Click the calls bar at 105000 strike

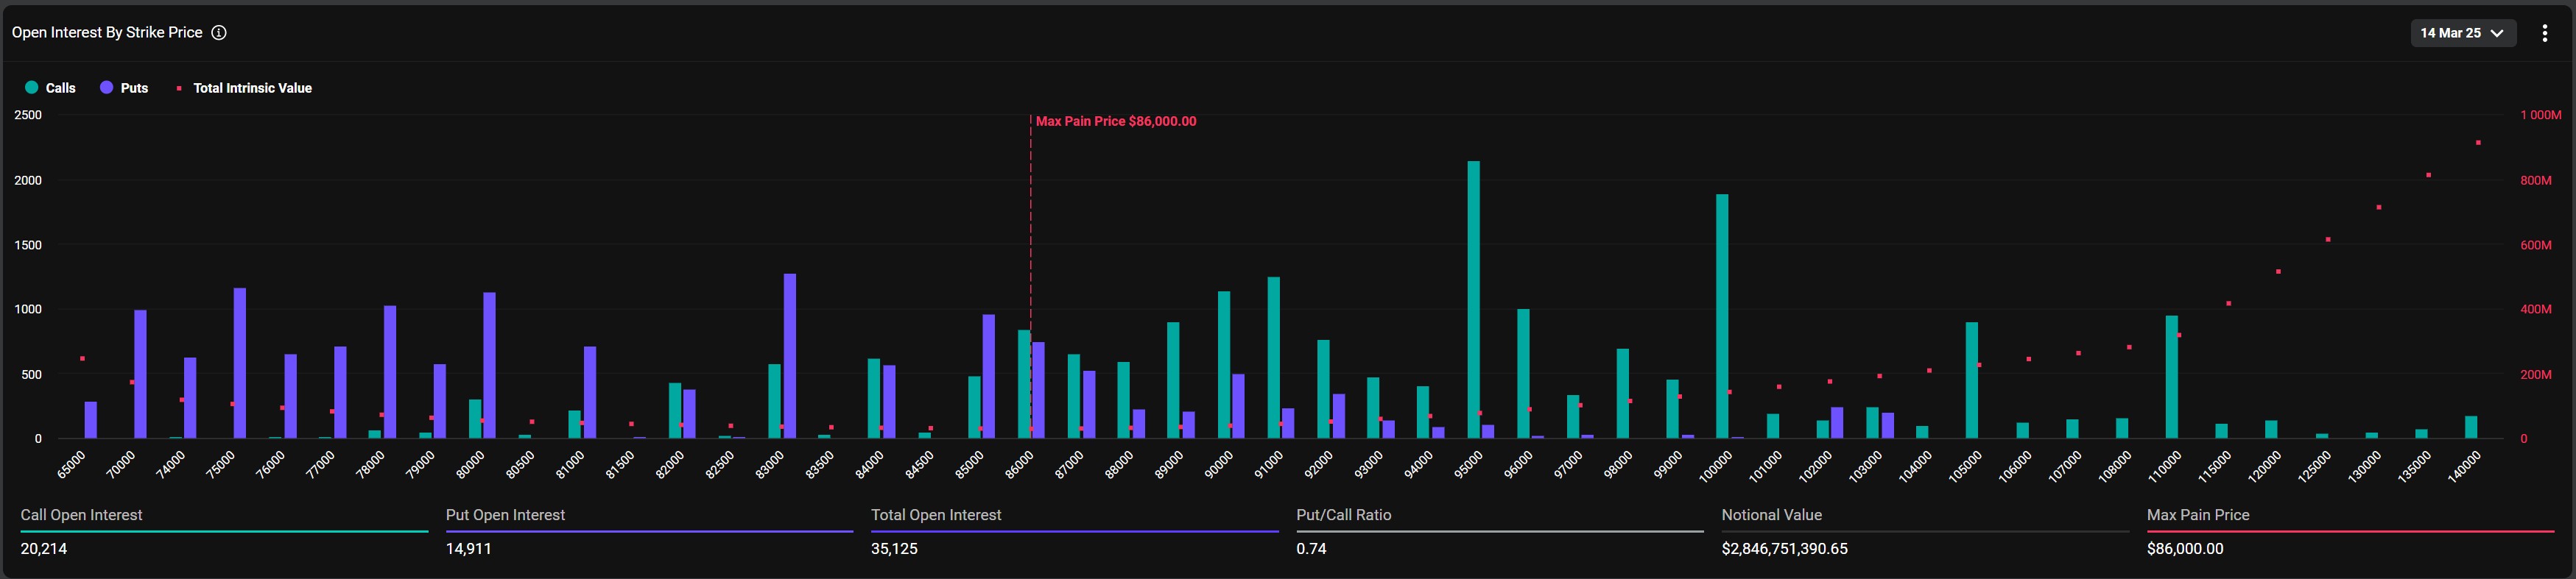tap(1972, 380)
